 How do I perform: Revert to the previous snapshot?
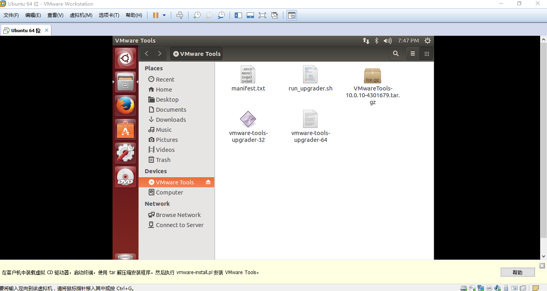pos(209,15)
